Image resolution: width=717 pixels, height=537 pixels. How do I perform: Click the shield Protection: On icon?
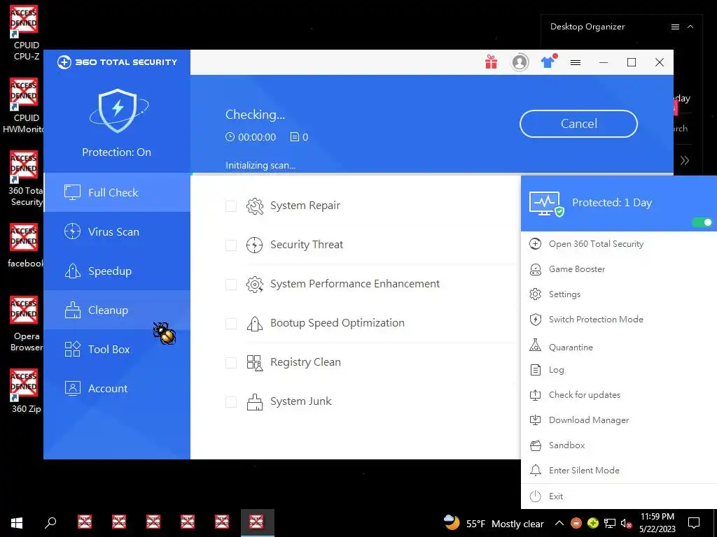tap(118, 110)
